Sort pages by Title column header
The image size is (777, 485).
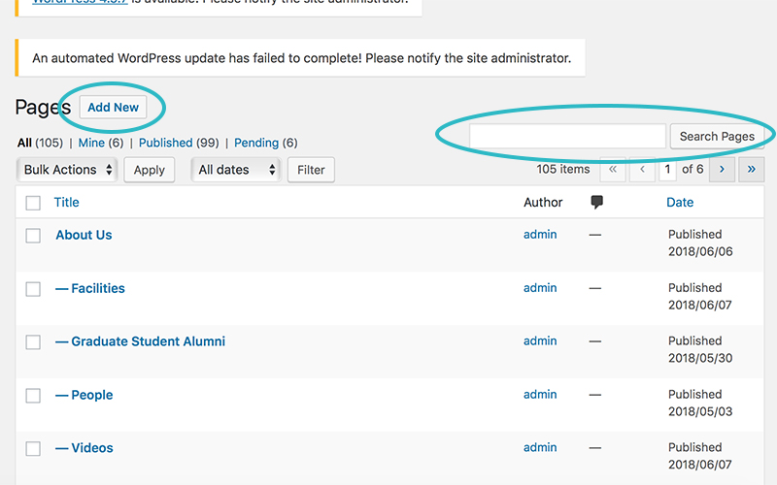pos(66,202)
